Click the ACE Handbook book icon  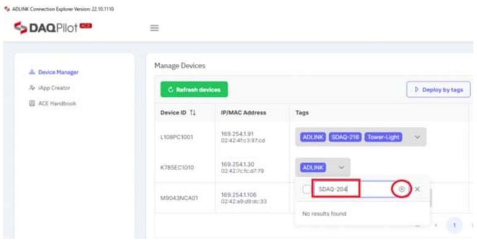(31, 103)
